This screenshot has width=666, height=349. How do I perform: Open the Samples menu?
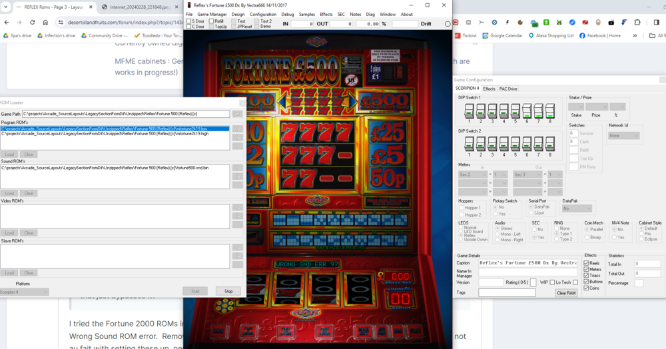(x=306, y=15)
